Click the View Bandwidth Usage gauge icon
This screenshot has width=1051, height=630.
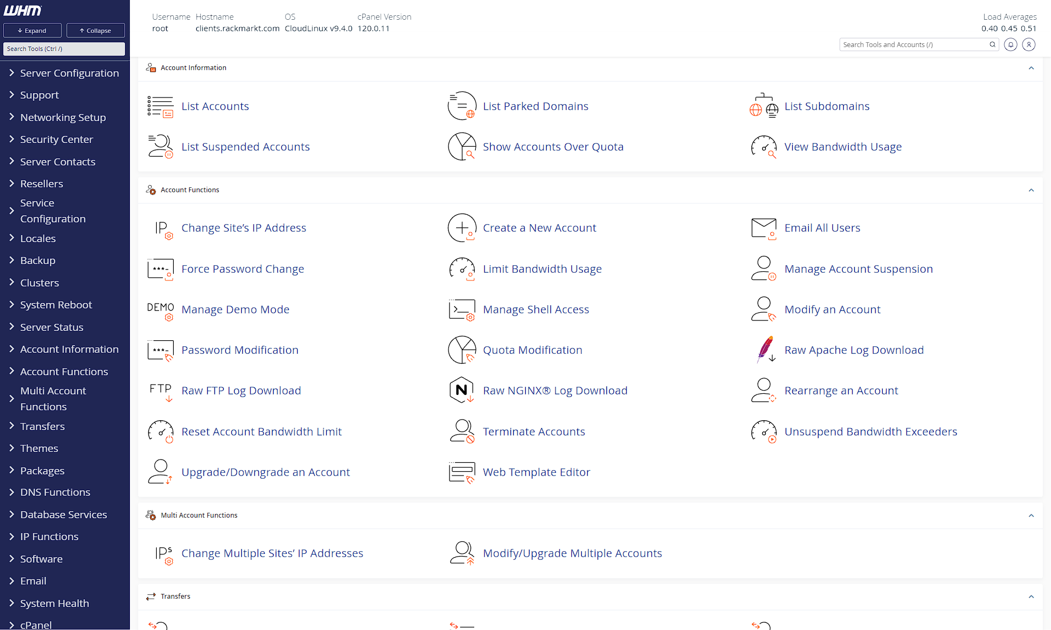click(764, 147)
